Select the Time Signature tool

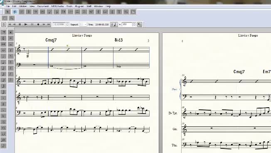pos(29,12)
